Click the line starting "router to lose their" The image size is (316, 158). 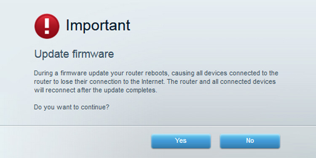(x=155, y=82)
